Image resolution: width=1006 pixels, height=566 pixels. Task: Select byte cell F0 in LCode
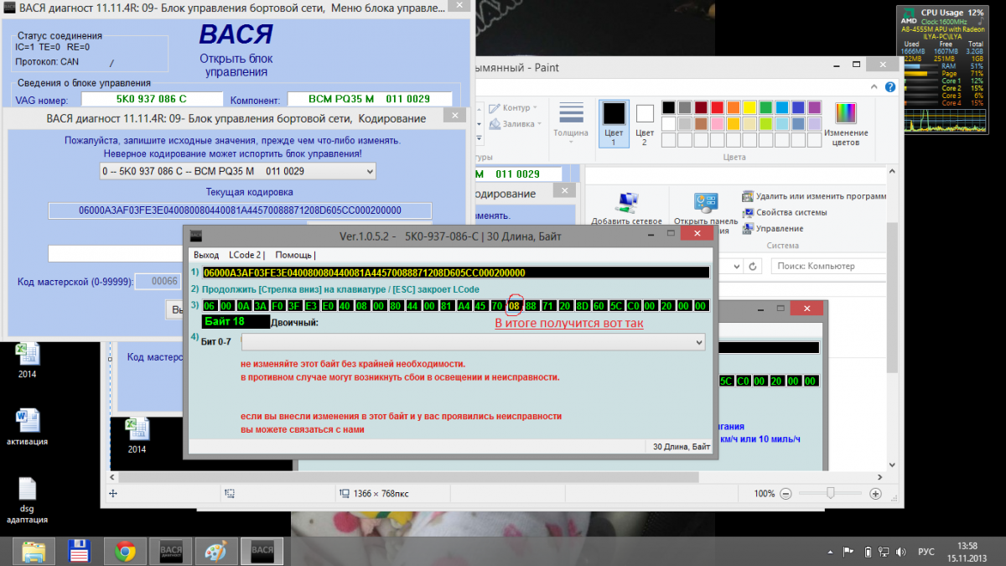click(x=277, y=305)
